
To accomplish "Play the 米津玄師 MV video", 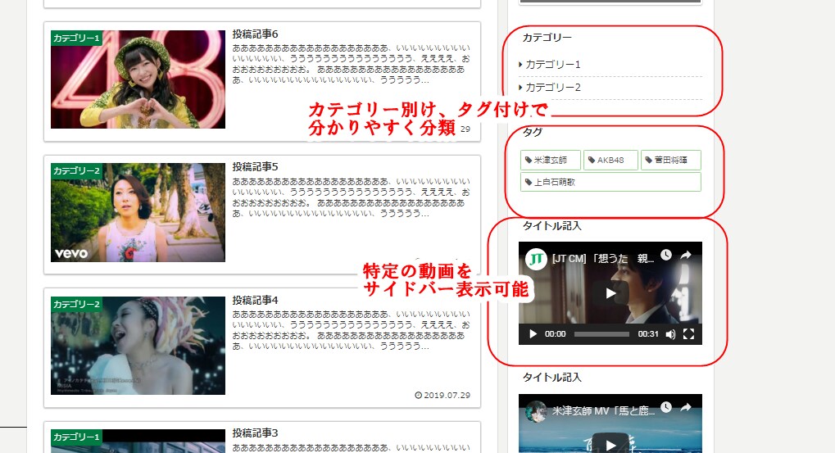I will tap(610, 445).
